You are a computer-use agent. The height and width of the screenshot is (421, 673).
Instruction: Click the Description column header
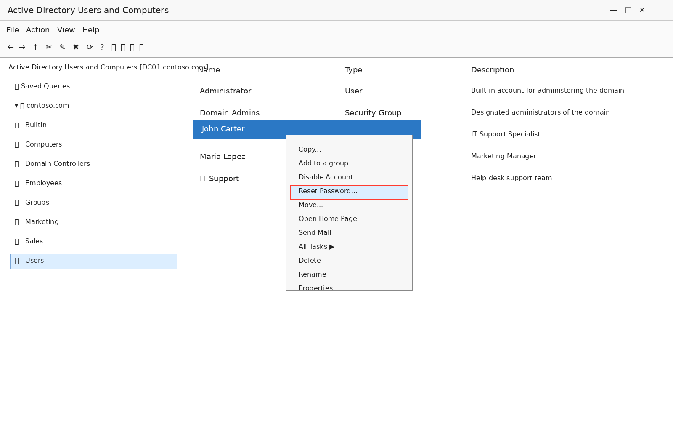click(x=493, y=70)
